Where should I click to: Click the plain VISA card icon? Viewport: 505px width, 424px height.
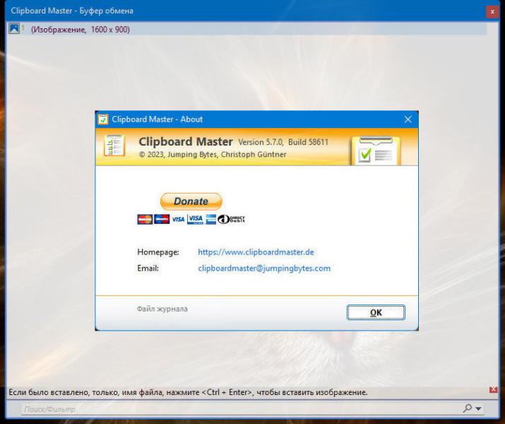click(x=178, y=219)
